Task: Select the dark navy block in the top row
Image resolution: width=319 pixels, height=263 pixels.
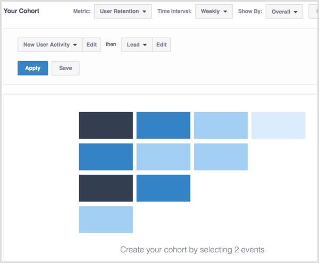Action: pyautogui.click(x=106, y=125)
